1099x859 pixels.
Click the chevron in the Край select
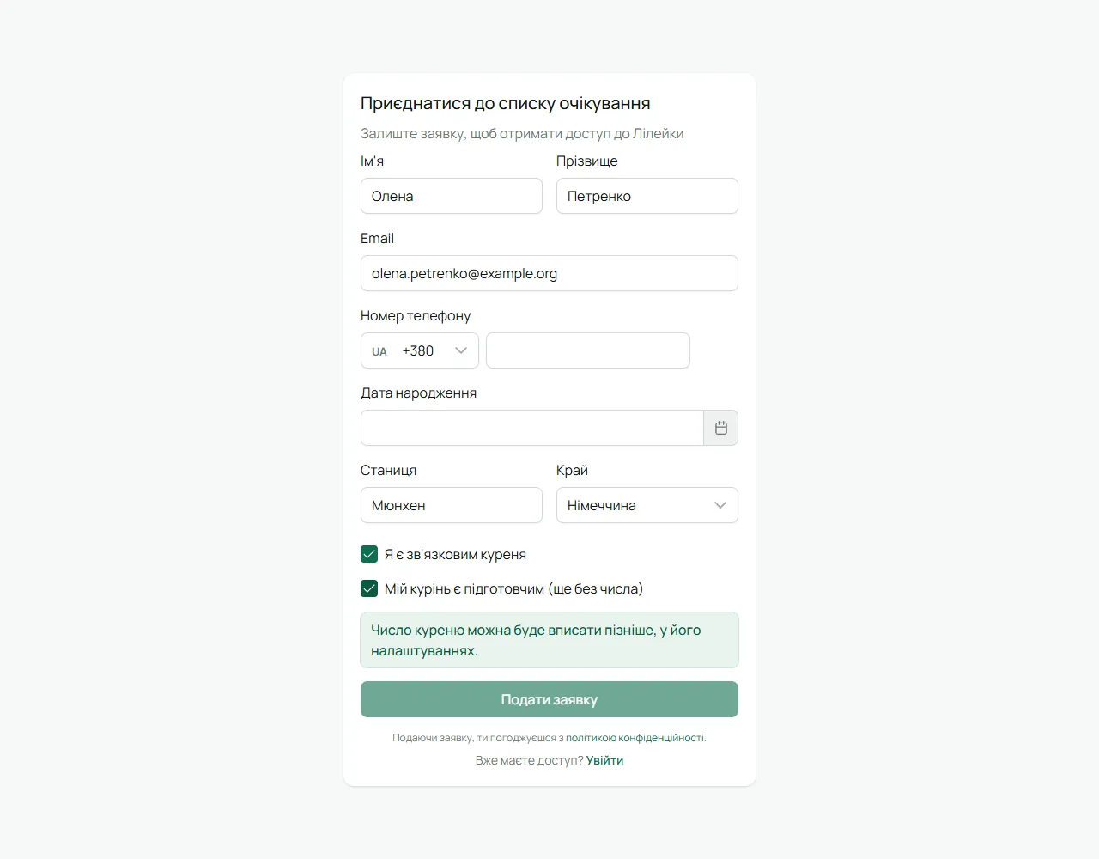click(x=720, y=505)
